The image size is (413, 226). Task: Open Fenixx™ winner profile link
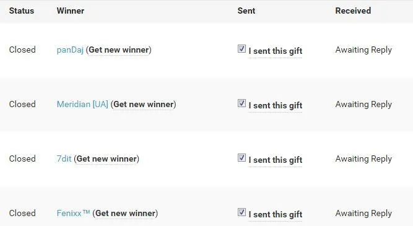point(74,213)
